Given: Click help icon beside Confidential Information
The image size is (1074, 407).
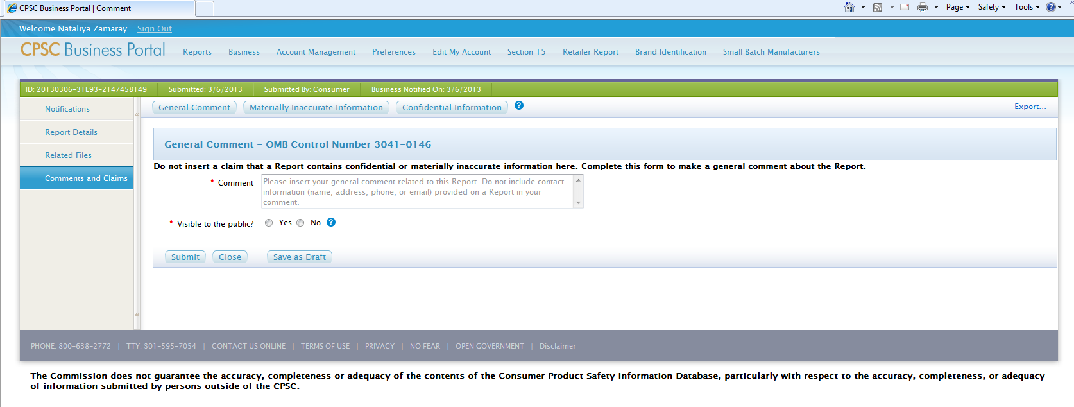Looking at the screenshot, I should (x=519, y=105).
